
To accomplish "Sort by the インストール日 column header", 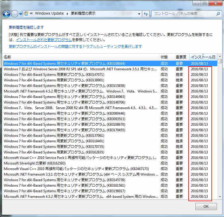I will tap(203, 57).
